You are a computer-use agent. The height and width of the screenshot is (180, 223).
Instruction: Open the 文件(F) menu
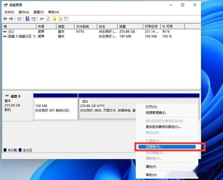9,12
